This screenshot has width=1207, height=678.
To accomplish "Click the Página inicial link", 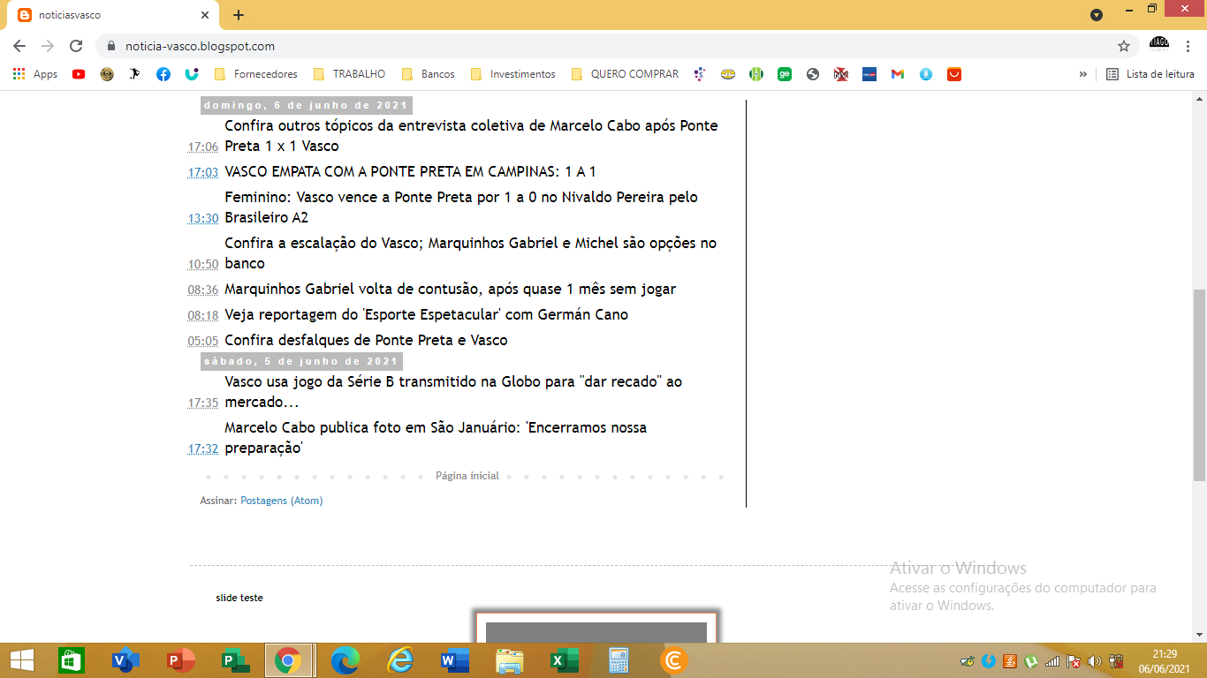I will [467, 476].
